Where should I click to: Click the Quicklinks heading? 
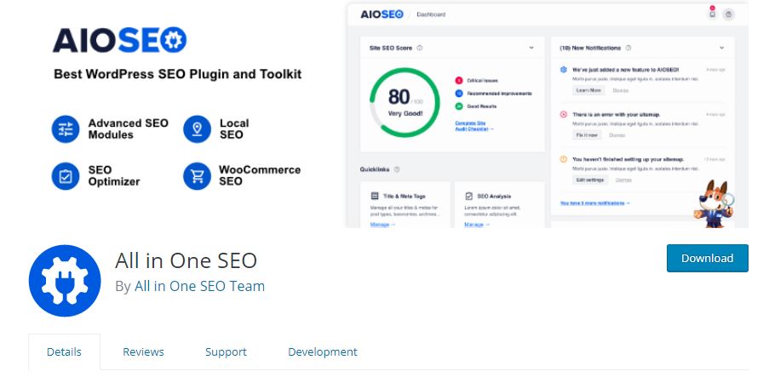point(375,169)
